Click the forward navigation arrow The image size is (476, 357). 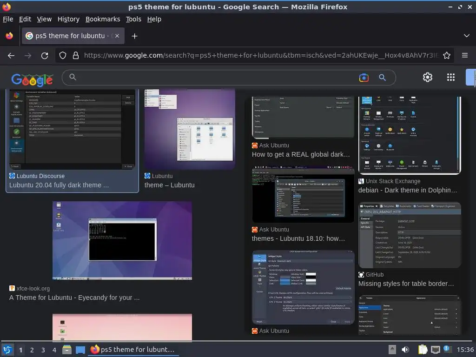pyautogui.click(x=28, y=56)
